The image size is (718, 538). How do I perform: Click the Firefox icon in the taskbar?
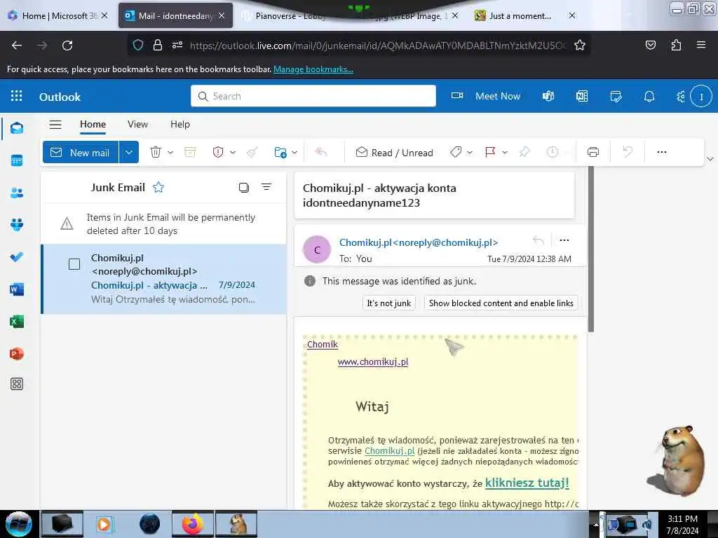pyautogui.click(x=192, y=524)
